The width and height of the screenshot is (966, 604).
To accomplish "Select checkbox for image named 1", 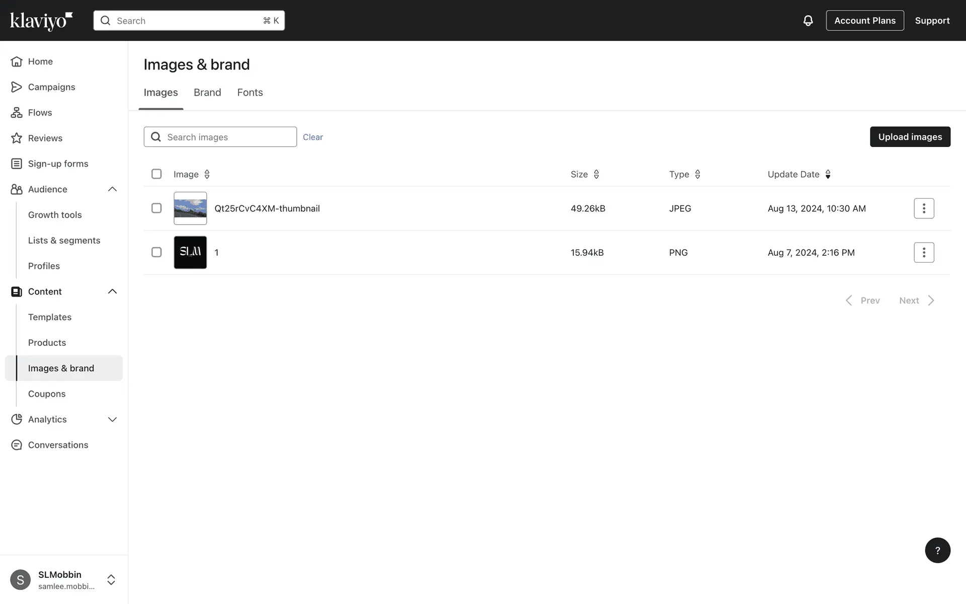I will coord(156,253).
